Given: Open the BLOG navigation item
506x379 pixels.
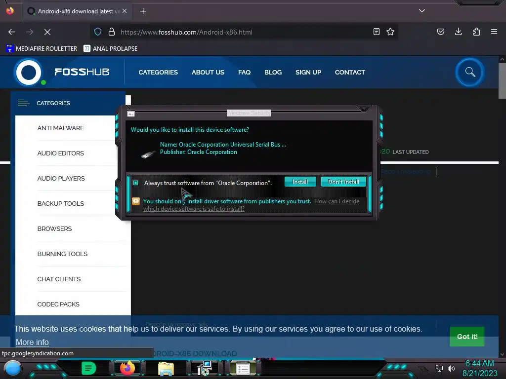Looking at the screenshot, I should click(273, 72).
